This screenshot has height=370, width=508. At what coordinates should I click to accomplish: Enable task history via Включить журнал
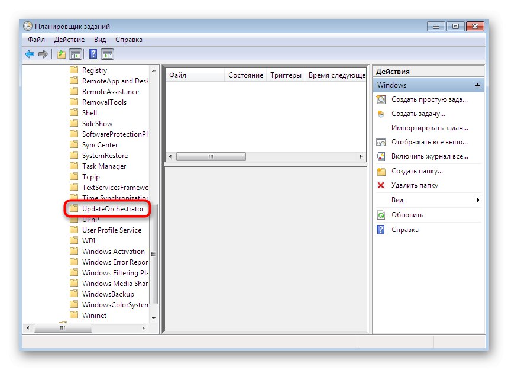[x=380, y=157]
